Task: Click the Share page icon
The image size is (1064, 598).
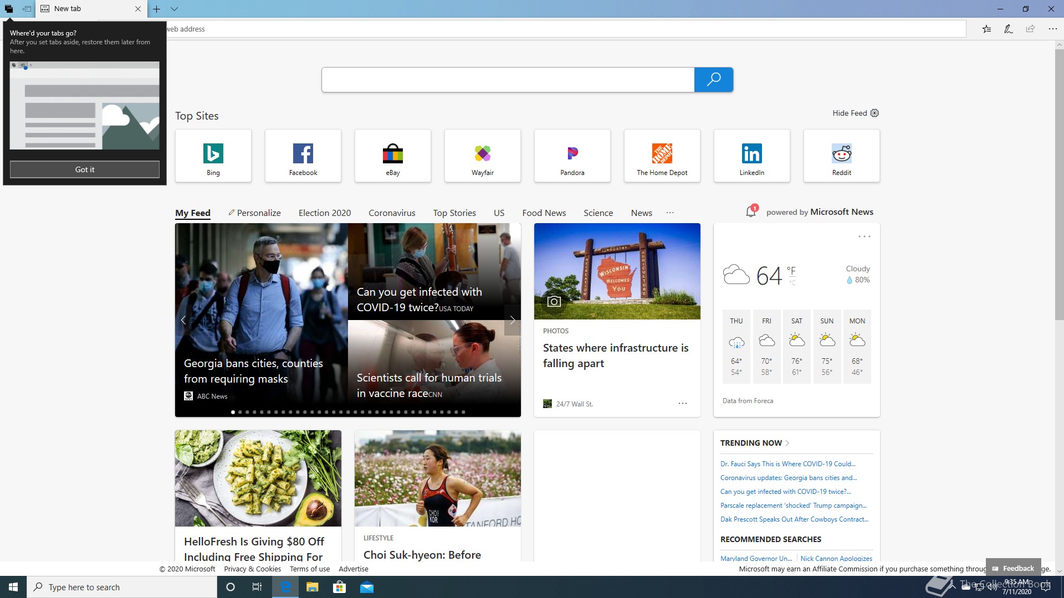Action: (x=1030, y=29)
